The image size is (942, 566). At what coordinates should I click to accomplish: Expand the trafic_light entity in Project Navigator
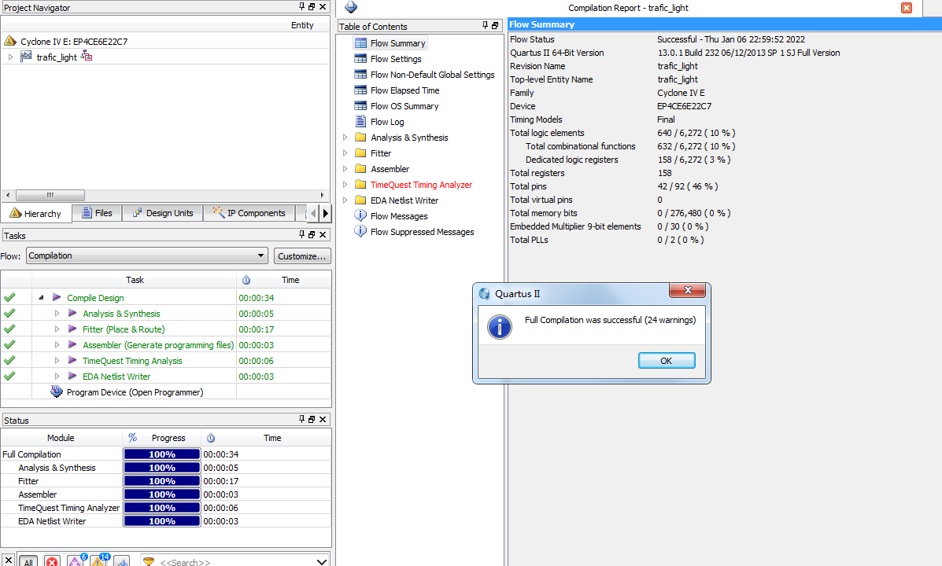pyautogui.click(x=10, y=57)
